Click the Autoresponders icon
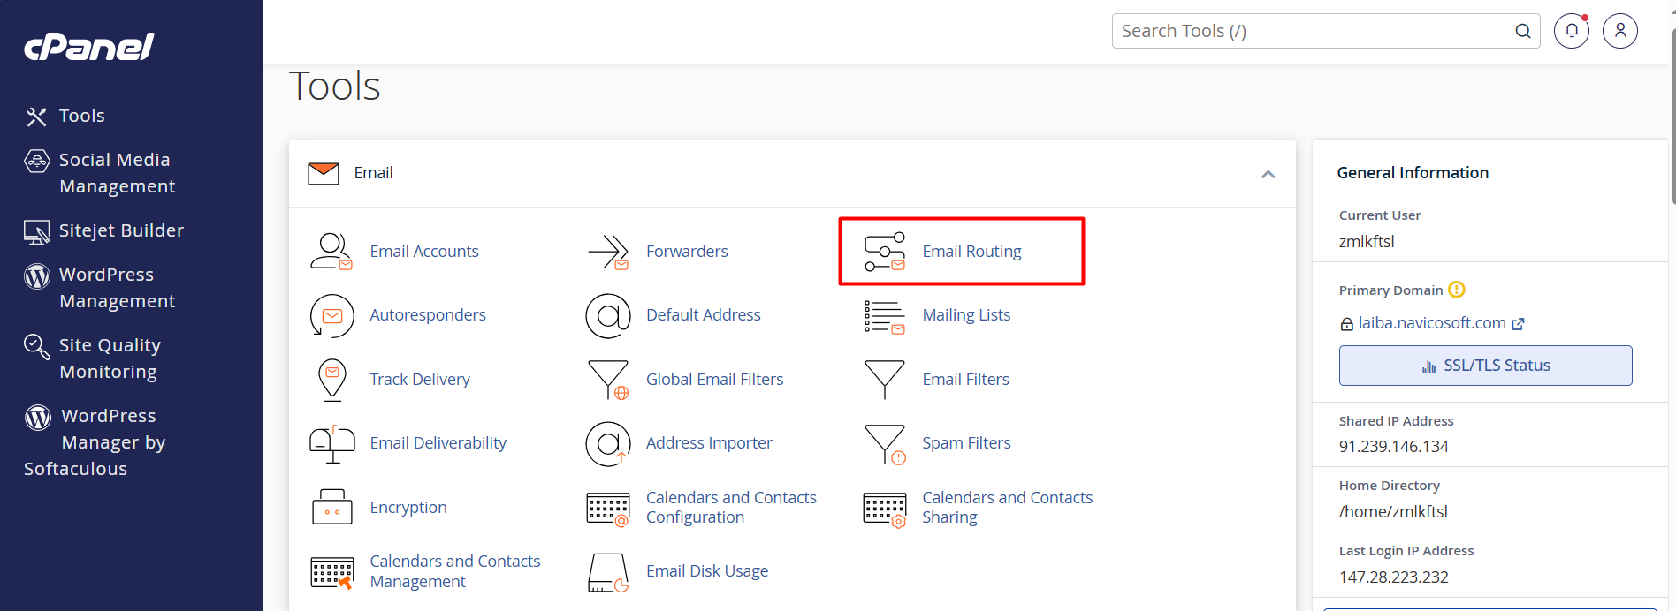This screenshot has height=611, width=1676. 332,315
